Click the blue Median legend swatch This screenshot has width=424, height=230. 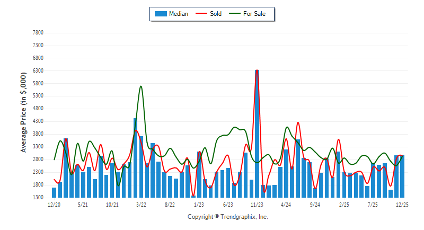[160, 14]
